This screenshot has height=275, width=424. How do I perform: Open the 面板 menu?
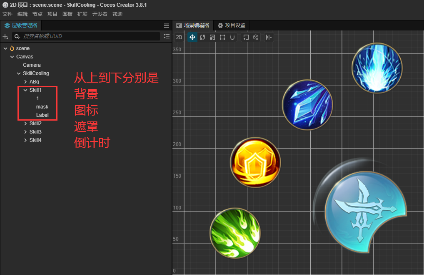[x=67, y=14]
